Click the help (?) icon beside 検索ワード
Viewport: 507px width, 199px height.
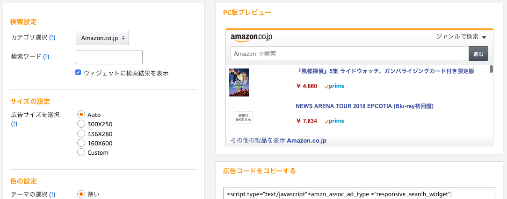[46, 56]
